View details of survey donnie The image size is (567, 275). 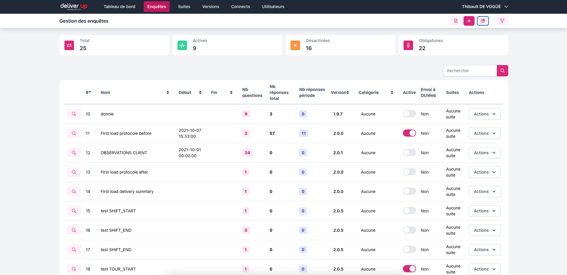click(x=74, y=114)
